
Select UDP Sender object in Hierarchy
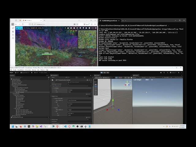point(21,92)
